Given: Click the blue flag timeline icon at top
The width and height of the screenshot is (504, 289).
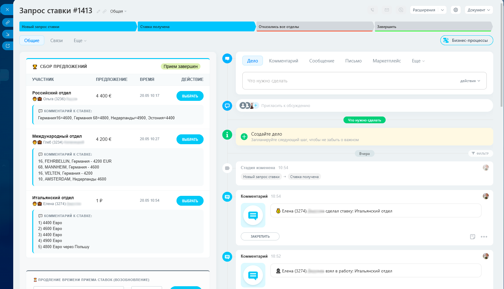Looking at the screenshot, I should pyautogui.click(x=227, y=58).
